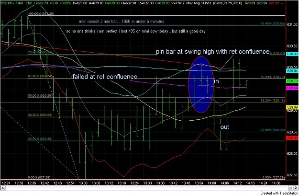Click the 13:00 time axis label

pyautogui.click(x=83, y=183)
